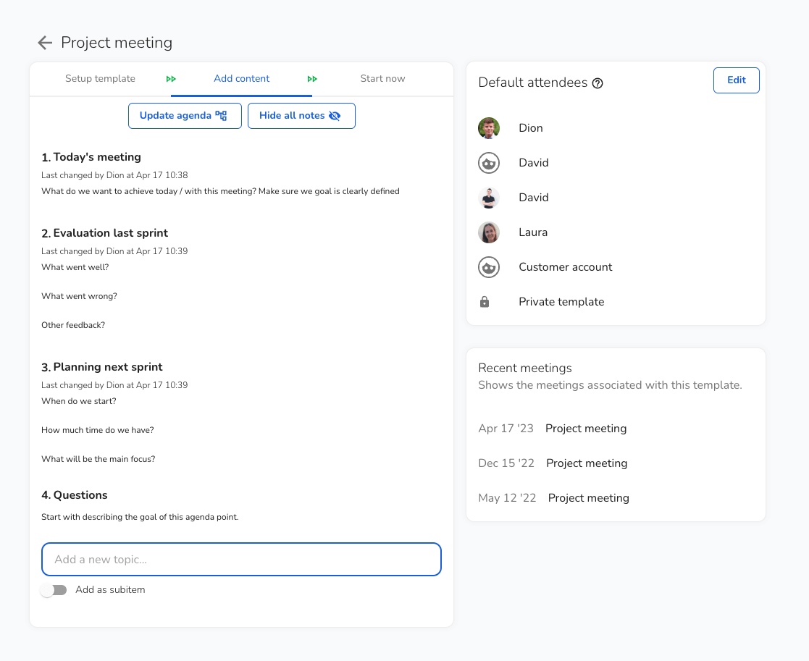Click the Laura attendee name
The image size is (809, 661).
coord(533,232)
